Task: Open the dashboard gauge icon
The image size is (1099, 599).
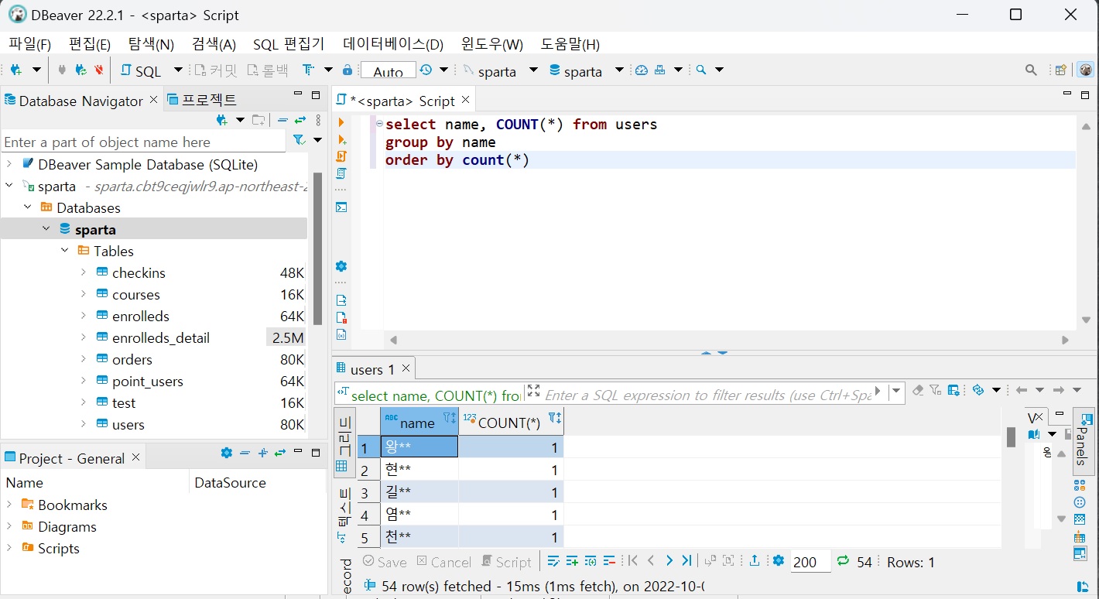Action: coord(642,70)
